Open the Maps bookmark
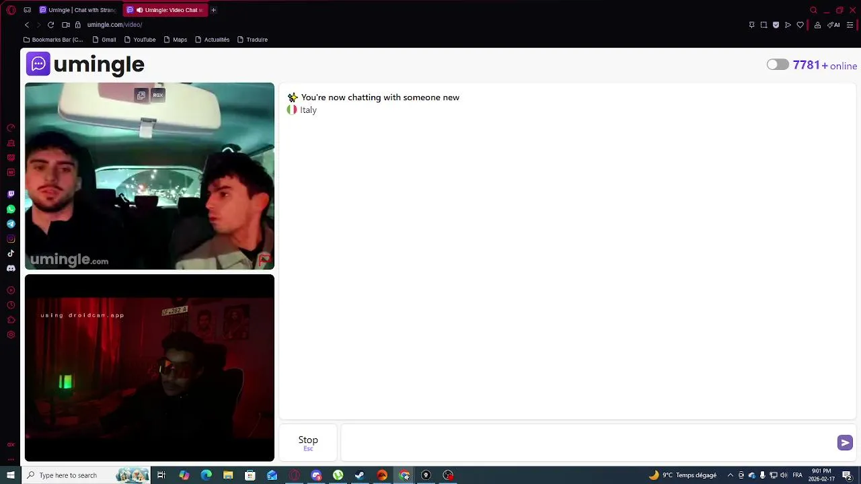 (176, 40)
